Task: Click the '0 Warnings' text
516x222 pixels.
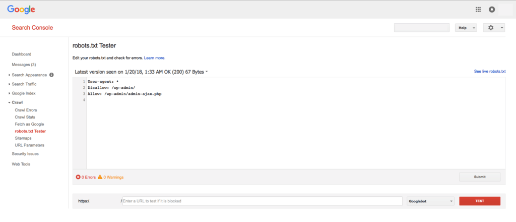Action: (113, 177)
